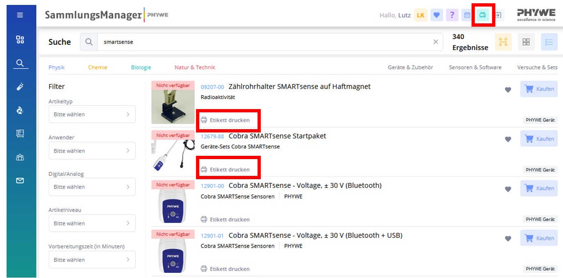
Task: Open article number 12901-01
Action: pyautogui.click(x=212, y=236)
